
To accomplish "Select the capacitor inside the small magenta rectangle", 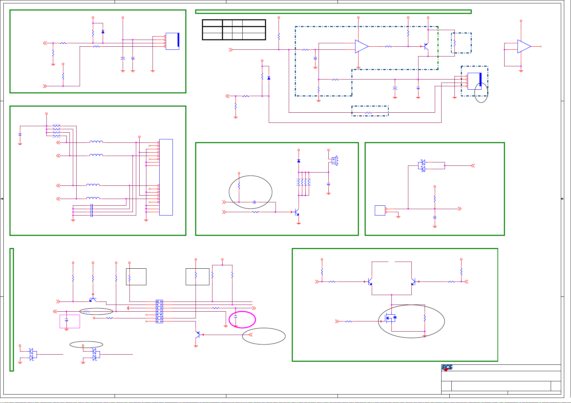I will coord(67,320).
